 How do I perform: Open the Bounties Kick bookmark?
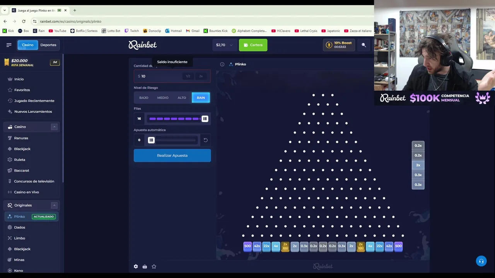tap(215, 31)
